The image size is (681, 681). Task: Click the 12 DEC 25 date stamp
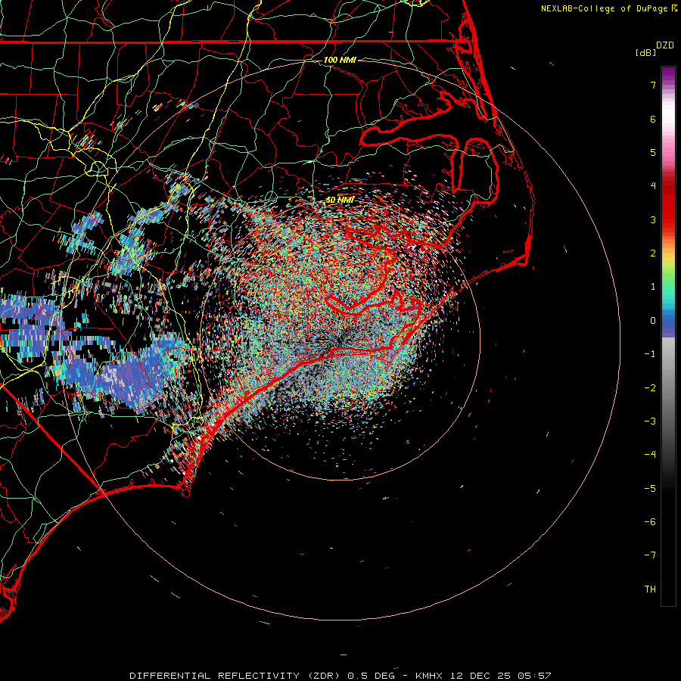(x=481, y=676)
